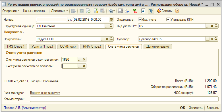Image resolution: width=222 pixels, height=112 pixels.
Task: Select Вид учета НУ via ellipsis button
Action: [x=208, y=26]
